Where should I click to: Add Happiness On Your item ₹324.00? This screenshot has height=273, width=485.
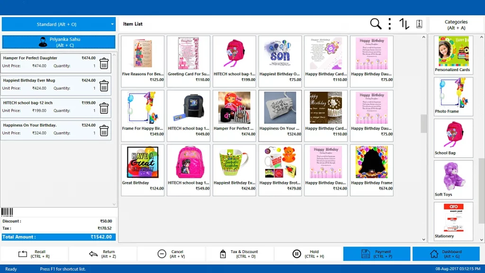(x=280, y=116)
